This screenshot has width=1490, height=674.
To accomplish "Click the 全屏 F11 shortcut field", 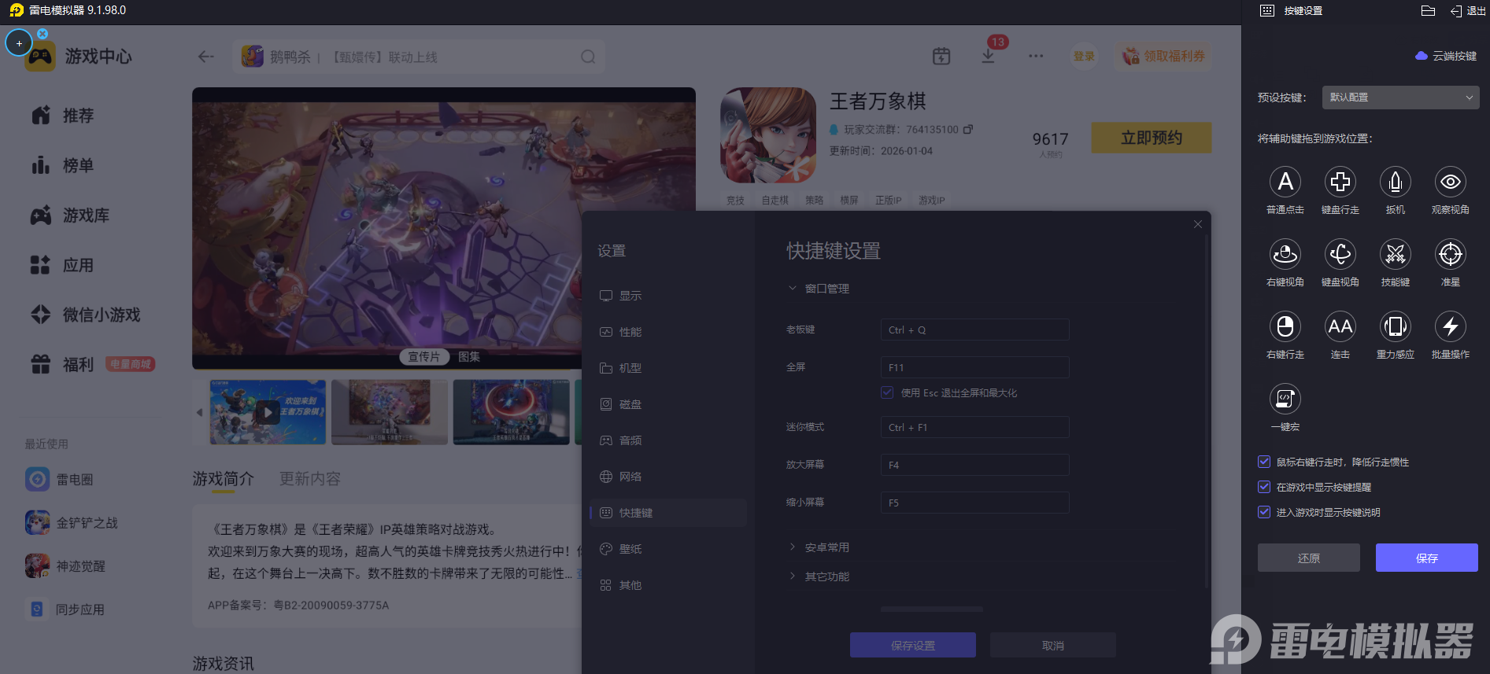I will [x=974, y=367].
